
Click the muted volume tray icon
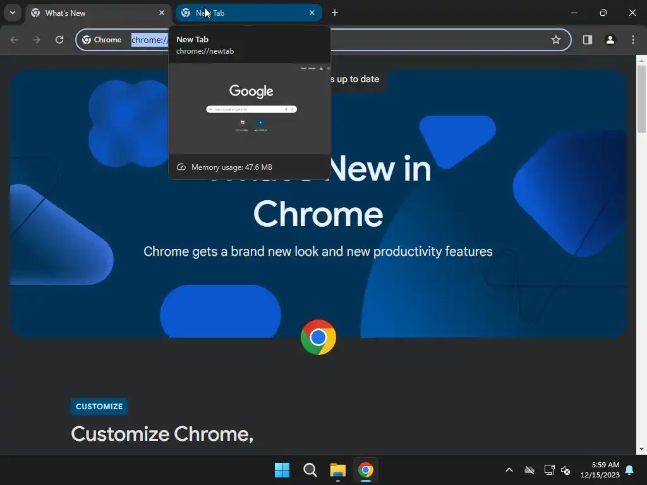(x=565, y=470)
